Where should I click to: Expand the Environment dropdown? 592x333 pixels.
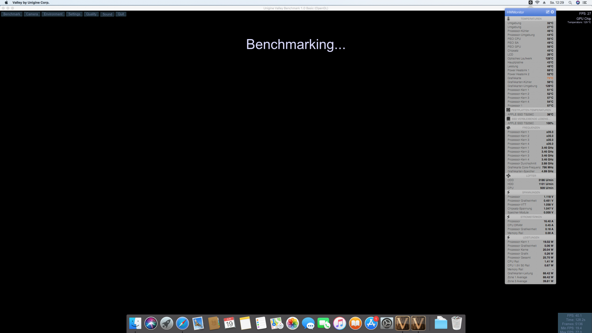coord(53,14)
